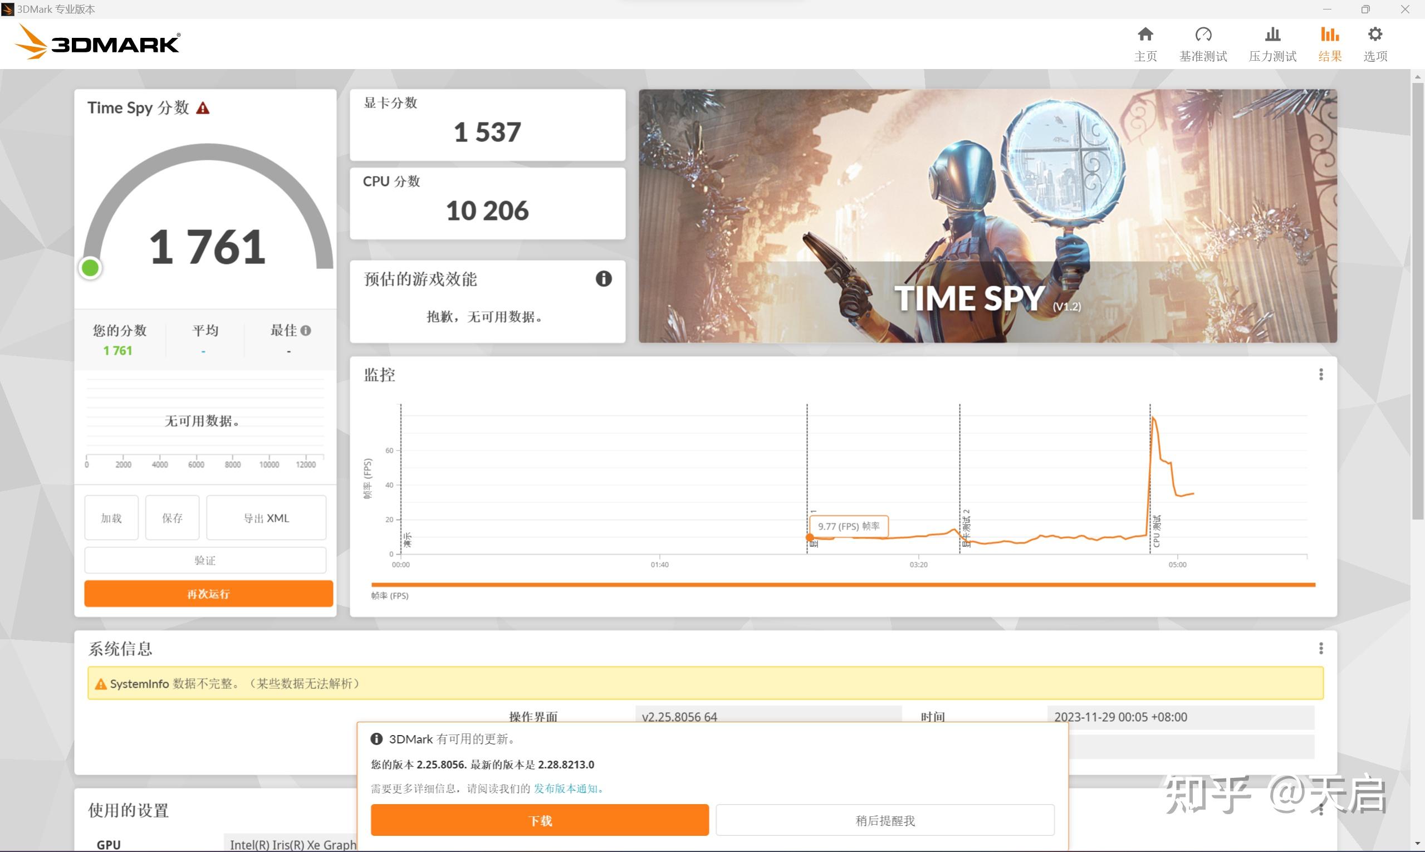Click the scrollbar up arrow
1425x852 pixels.
coord(1418,76)
